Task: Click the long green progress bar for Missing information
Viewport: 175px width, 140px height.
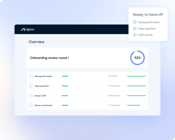Action: click(136, 76)
